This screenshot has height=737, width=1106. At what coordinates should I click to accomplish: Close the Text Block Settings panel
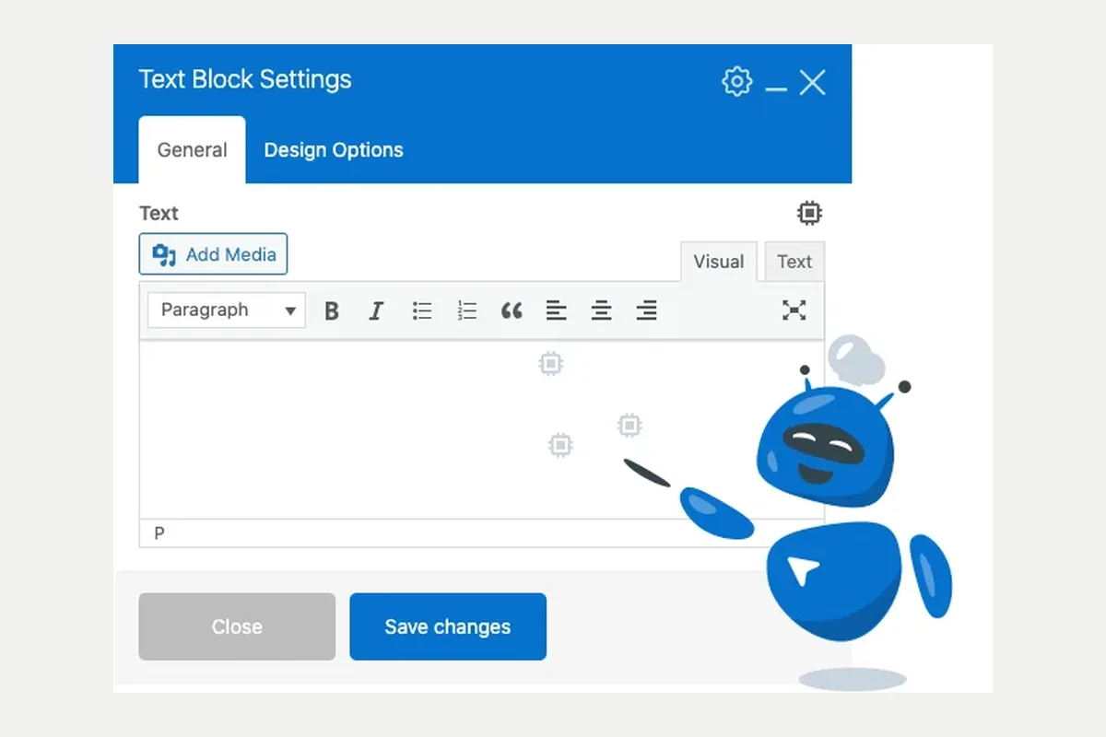pyautogui.click(x=812, y=82)
